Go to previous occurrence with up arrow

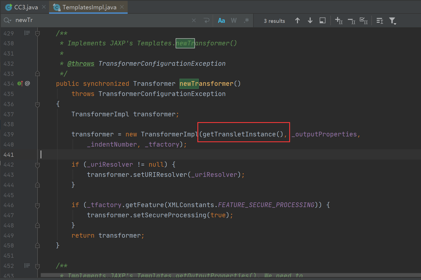(297, 21)
